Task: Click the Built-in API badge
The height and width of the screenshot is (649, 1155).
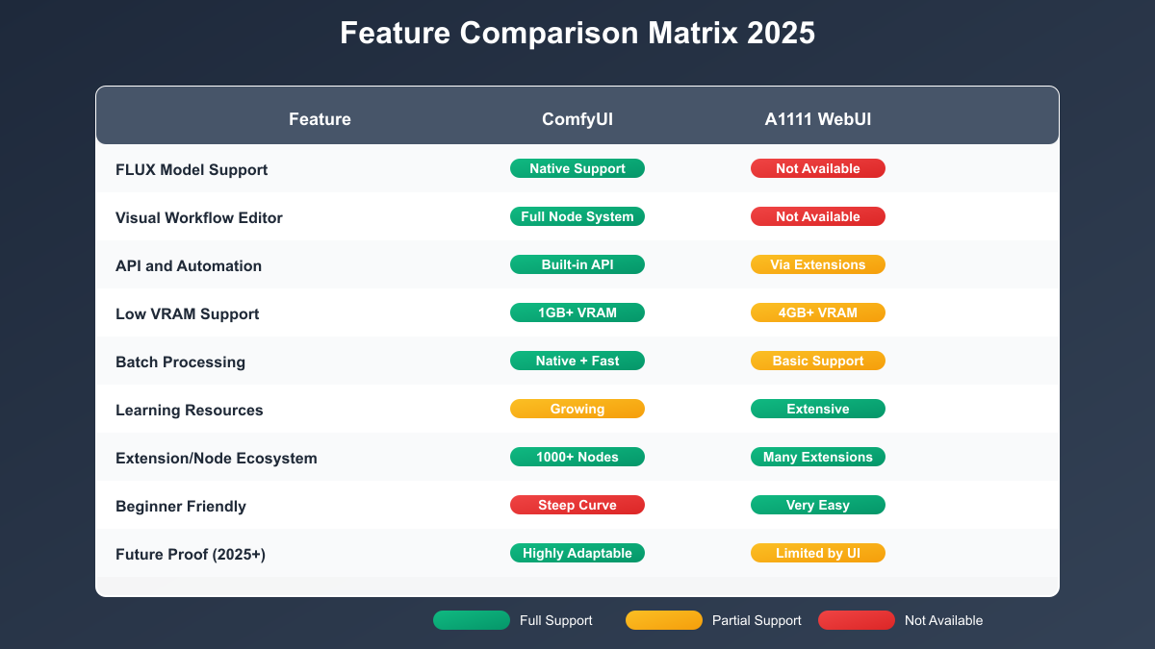Action: click(x=577, y=264)
